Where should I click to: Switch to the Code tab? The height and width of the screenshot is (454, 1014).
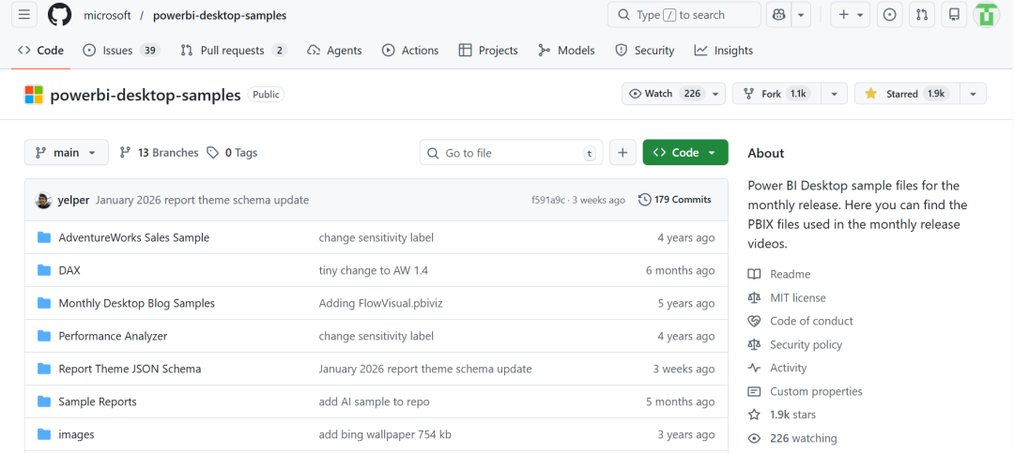(x=40, y=51)
